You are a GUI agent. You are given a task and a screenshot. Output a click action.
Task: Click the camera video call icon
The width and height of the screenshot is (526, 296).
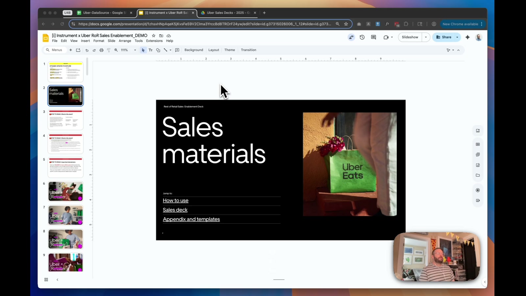pyautogui.click(x=386, y=37)
